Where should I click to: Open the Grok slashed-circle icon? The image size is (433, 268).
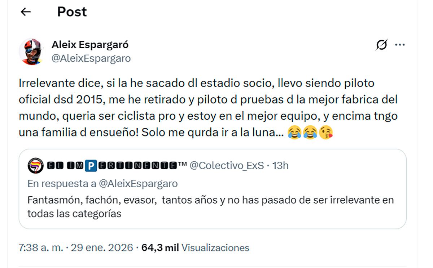[x=381, y=45]
